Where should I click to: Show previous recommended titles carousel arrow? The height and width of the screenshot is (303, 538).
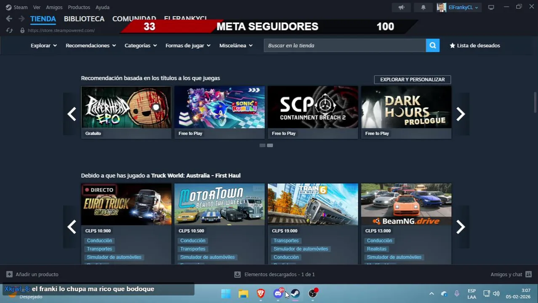pos(72,114)
